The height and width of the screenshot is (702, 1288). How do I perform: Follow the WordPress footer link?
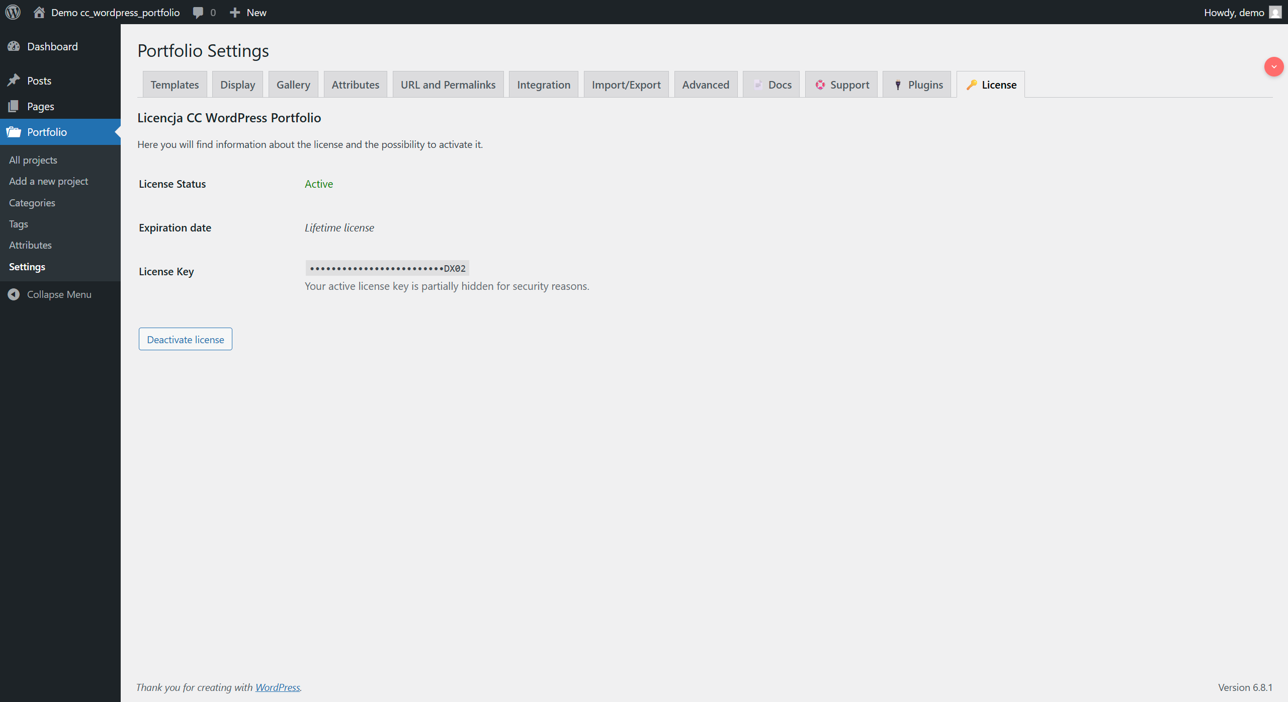(x=277, y=687)
